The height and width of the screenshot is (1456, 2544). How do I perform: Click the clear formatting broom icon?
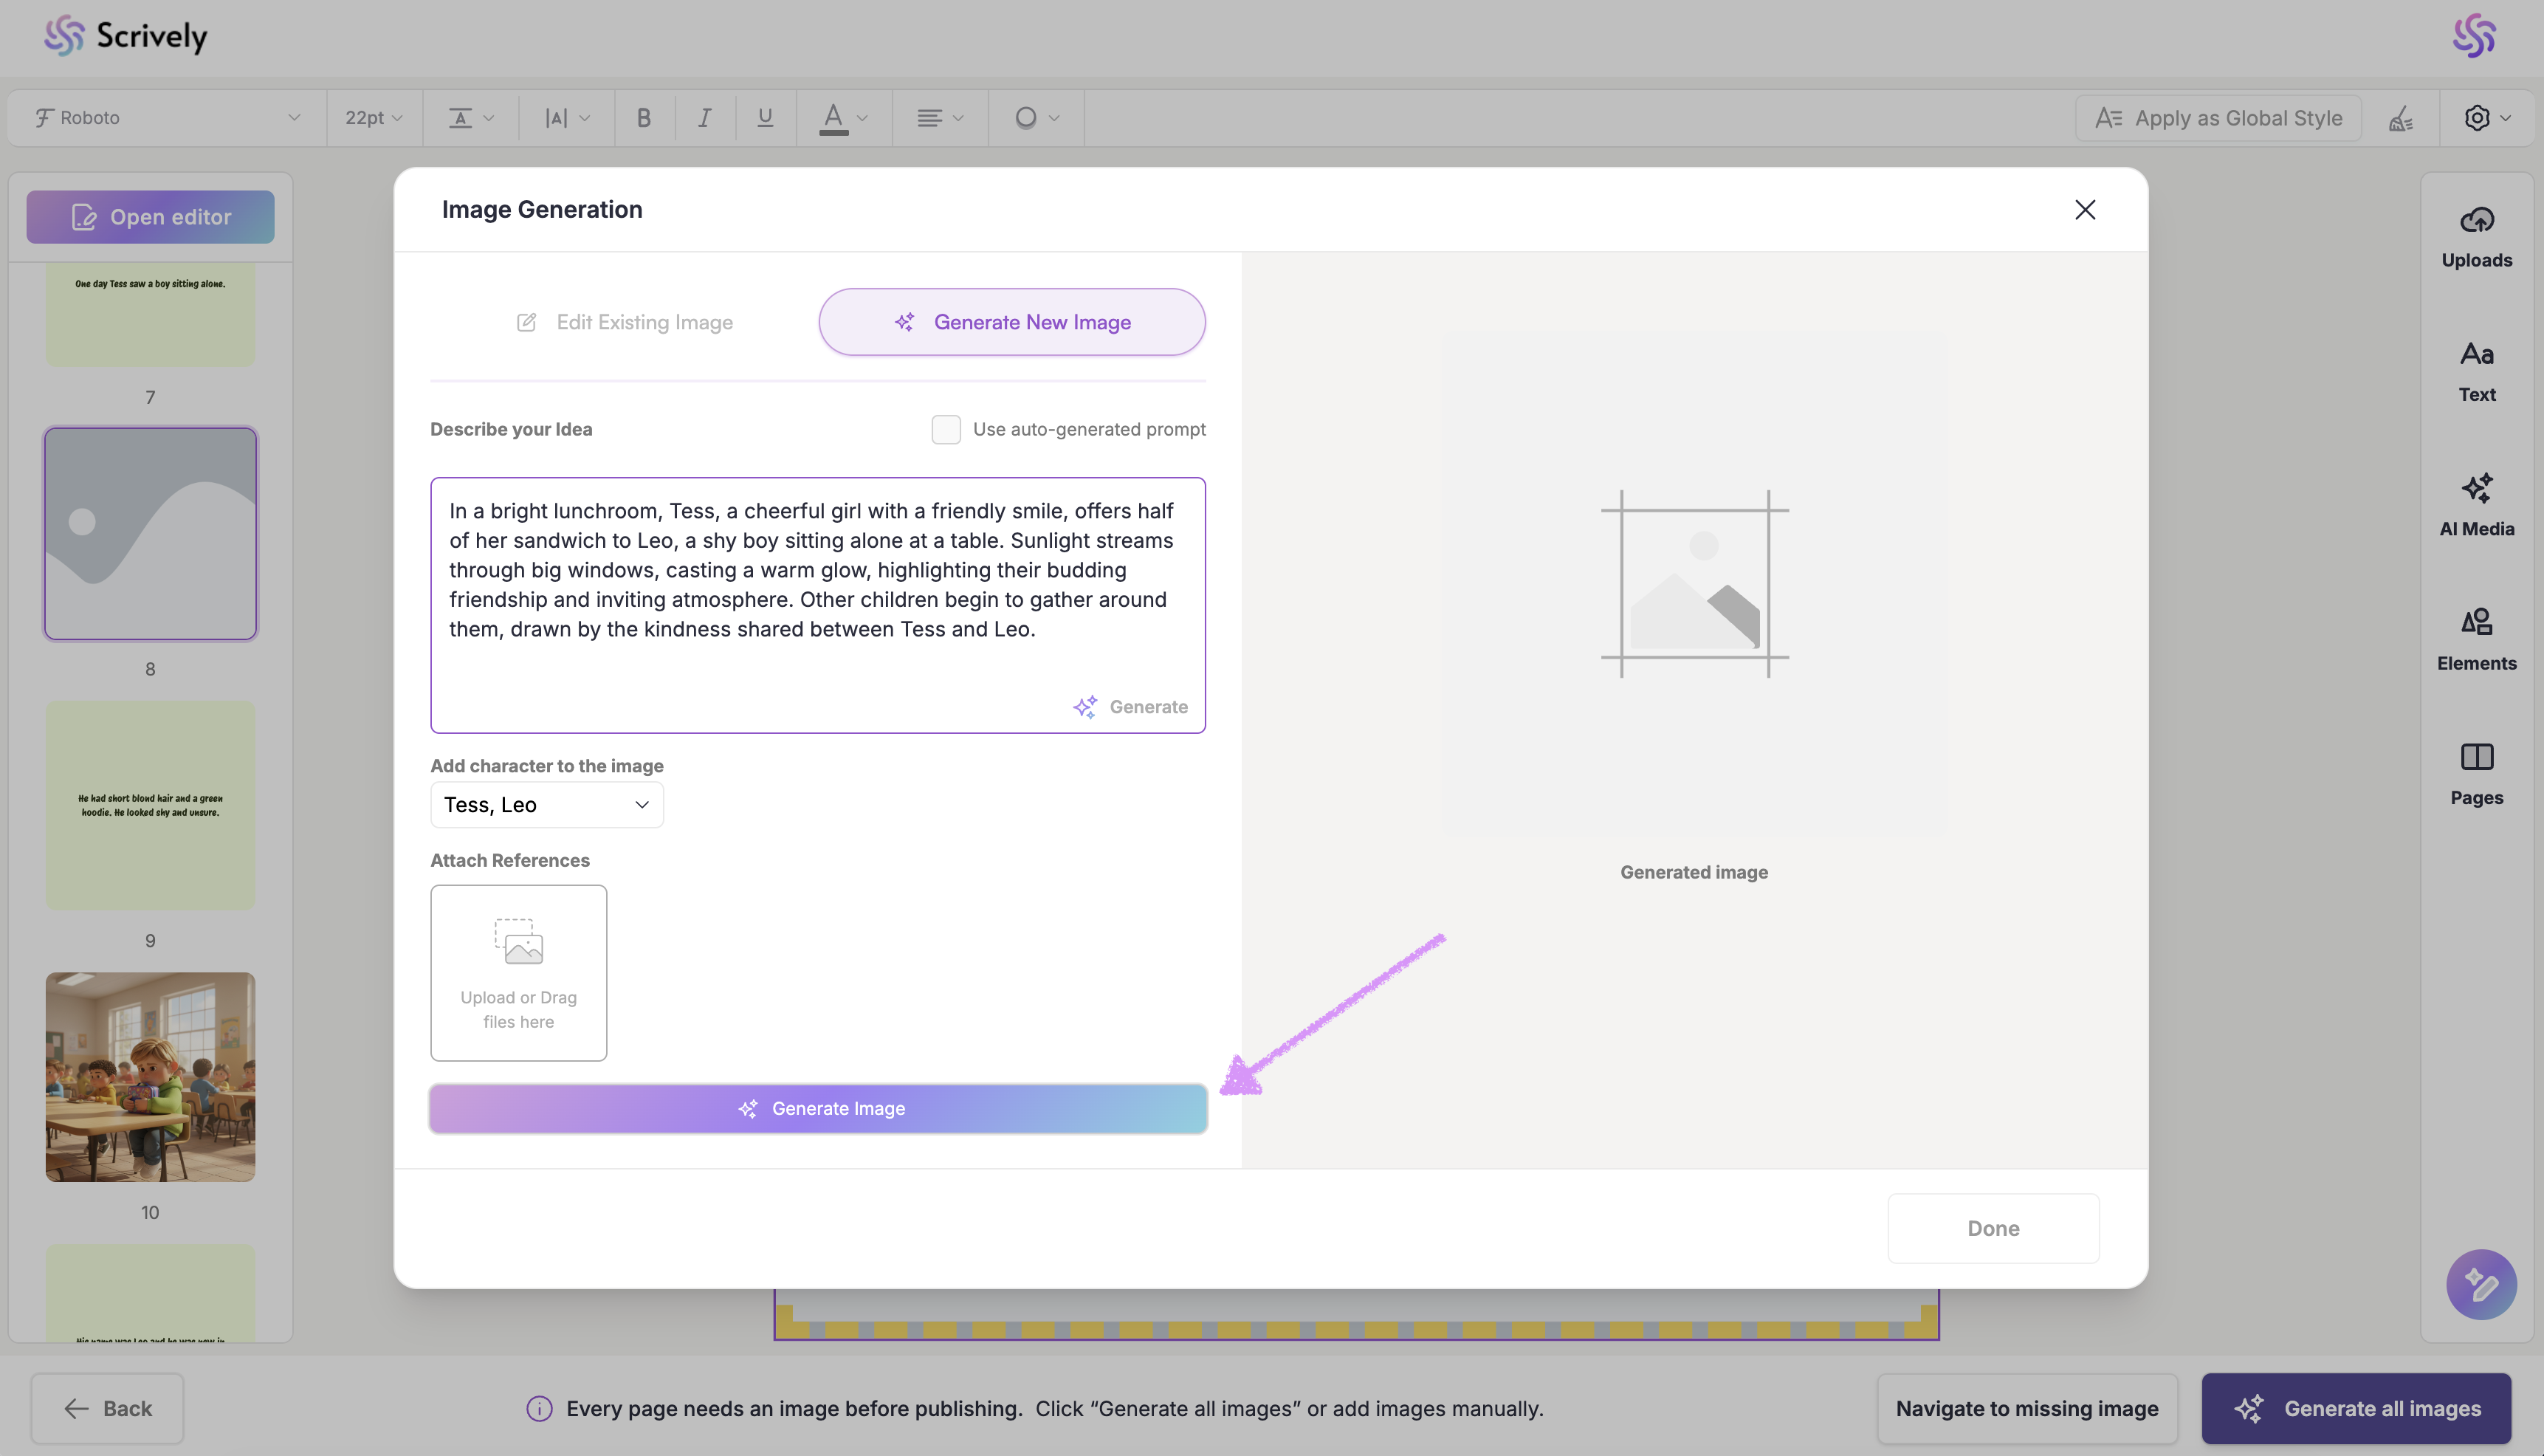(x=2401, y=118)
